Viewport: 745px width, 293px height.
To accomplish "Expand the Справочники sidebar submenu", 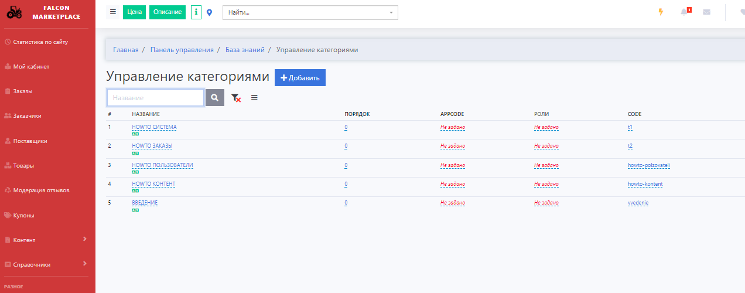I will click(x=47, y=264).
